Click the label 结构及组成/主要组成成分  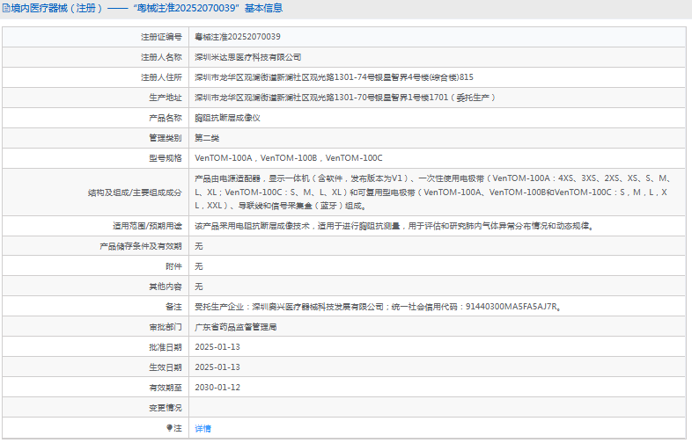point(135,192)
